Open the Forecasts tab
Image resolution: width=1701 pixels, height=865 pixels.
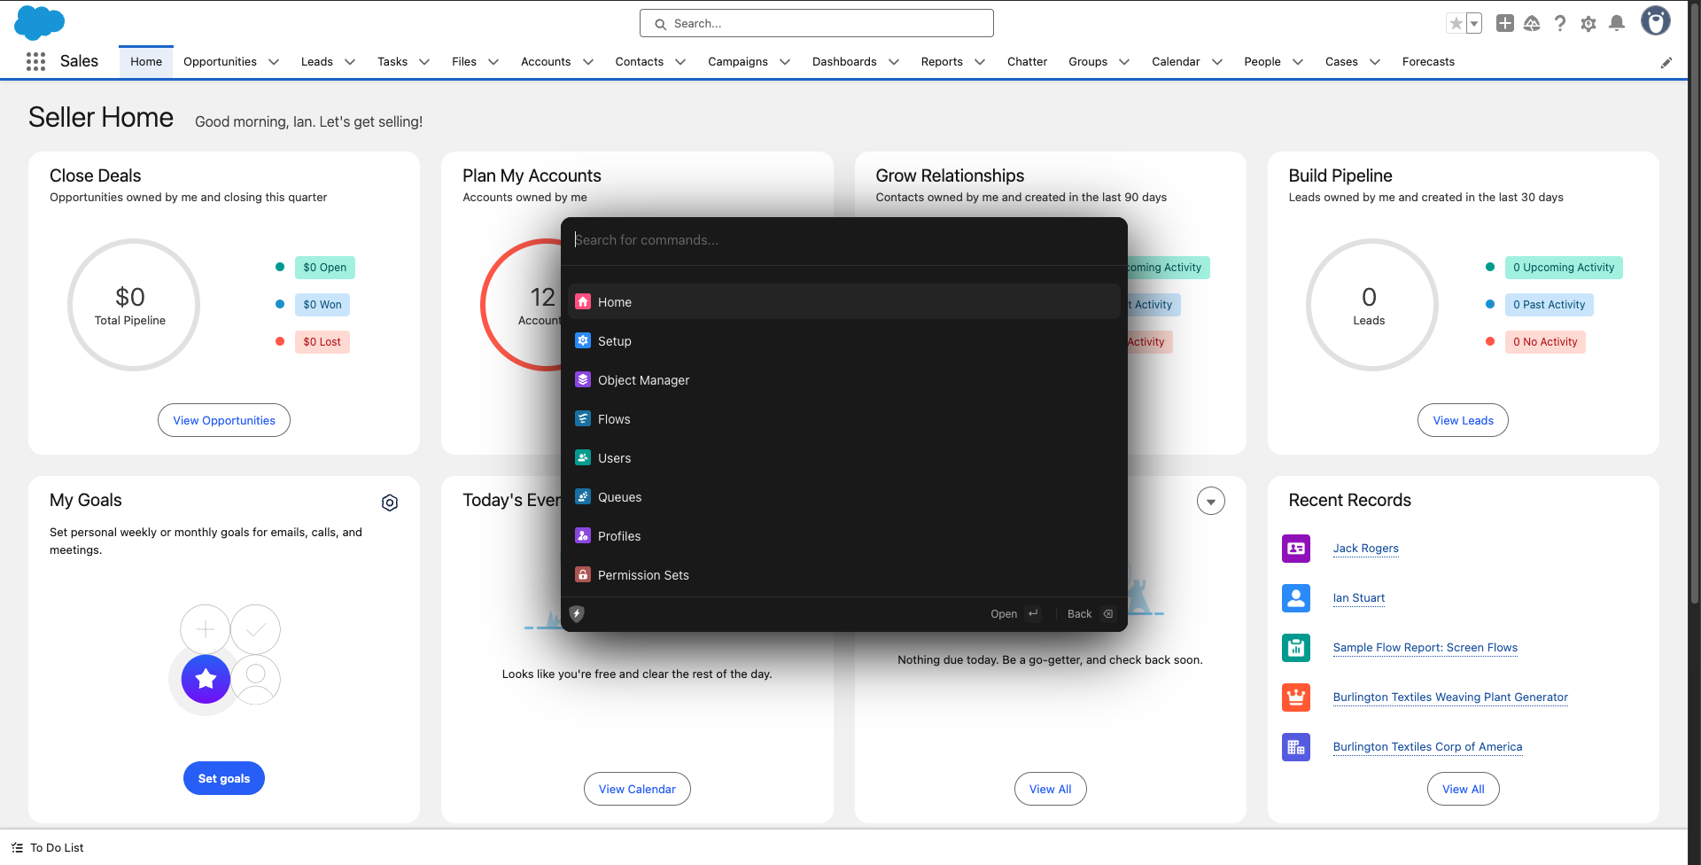(x=1428, y=62)
